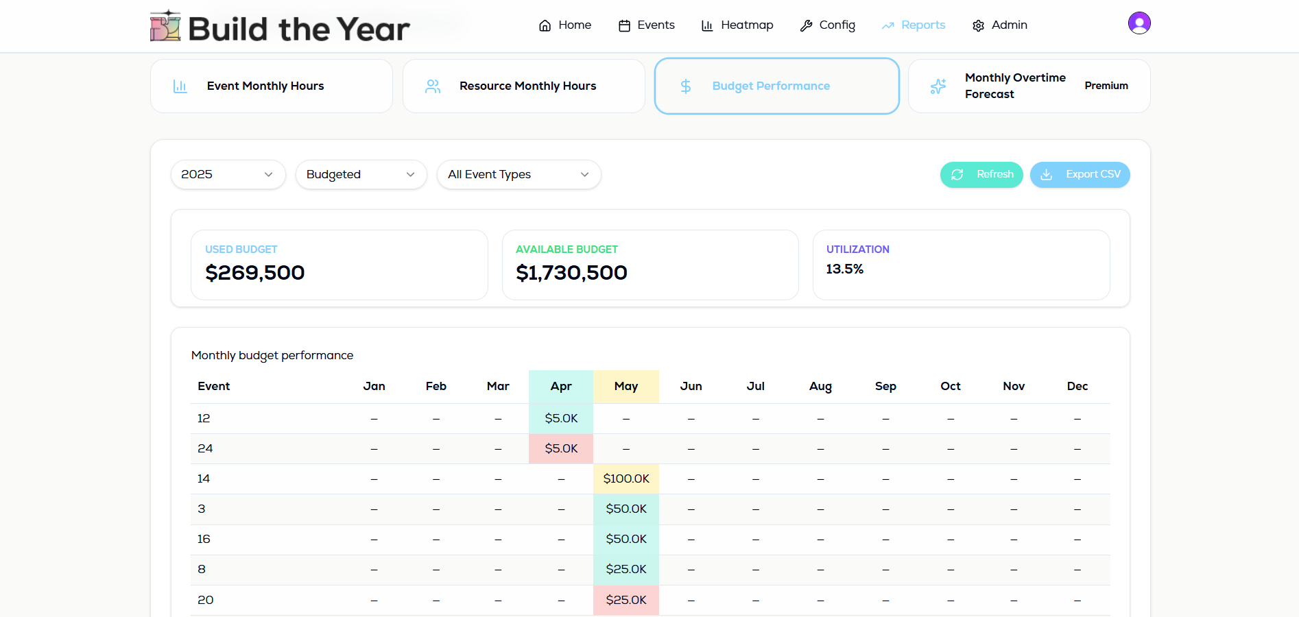Click the Premium badge
The image size is (1299, 617).
[1106, 86]
